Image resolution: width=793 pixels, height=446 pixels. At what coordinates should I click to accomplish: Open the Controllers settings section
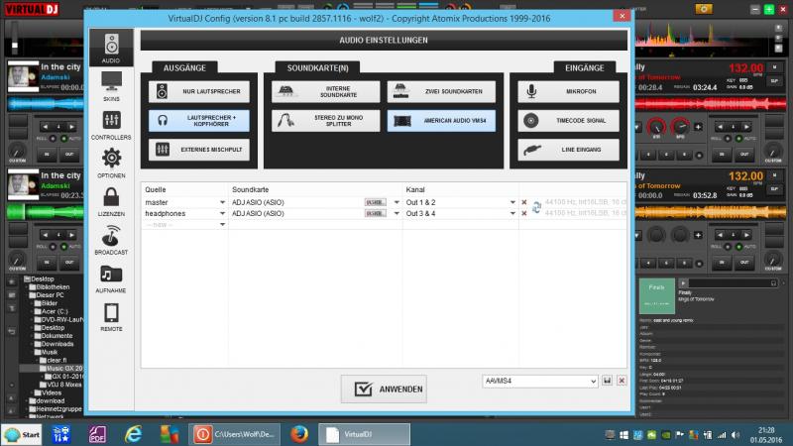[x=111, y=125]
